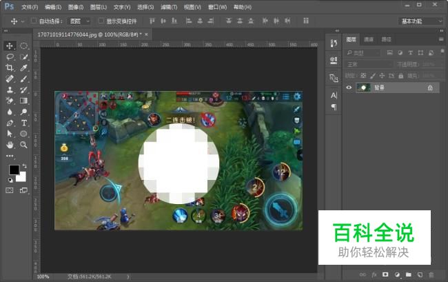Filter layers by pixel layers
This screenshot has height=282, width=448.
click(389, 53)
